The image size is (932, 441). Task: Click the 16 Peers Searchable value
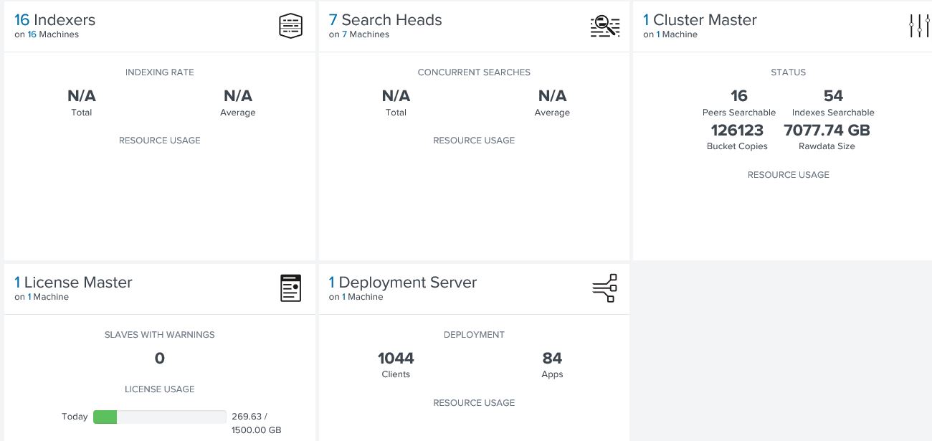pyautogui.click(x=738, y=95)
